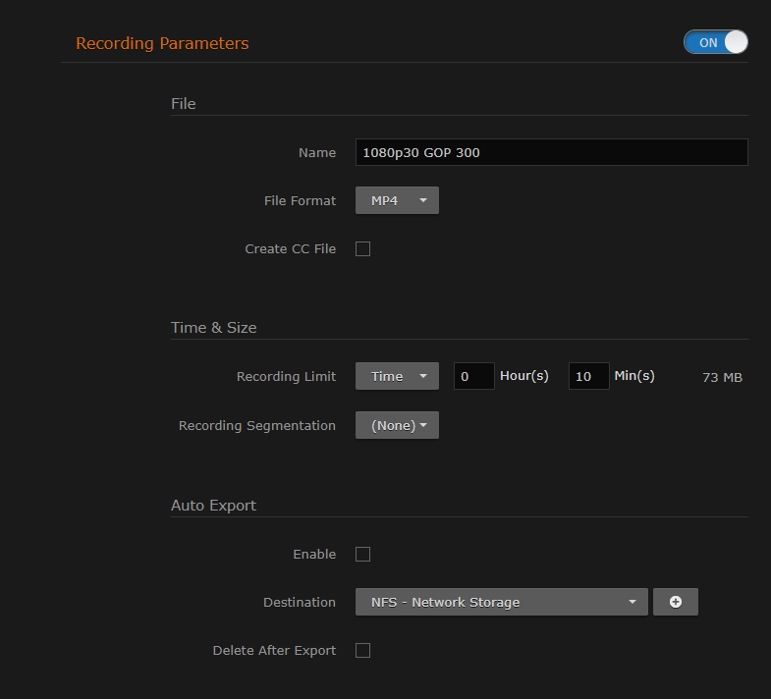Click the Destination label text

tap(300, 602)
